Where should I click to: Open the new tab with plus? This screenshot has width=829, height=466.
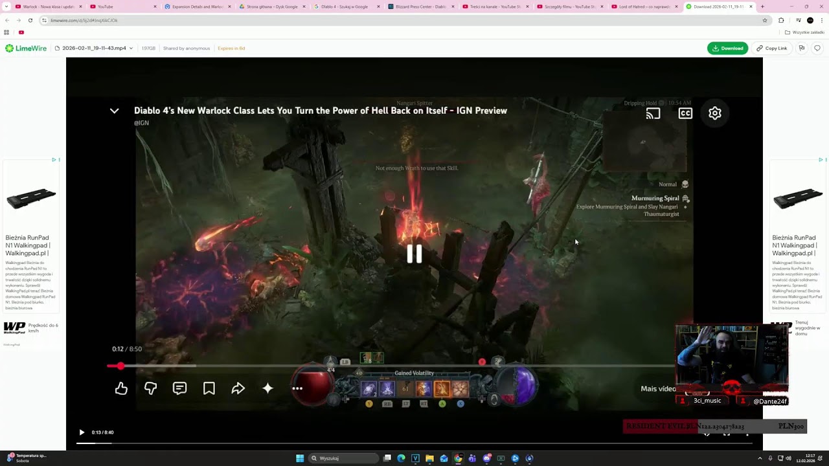click(762, 6)
